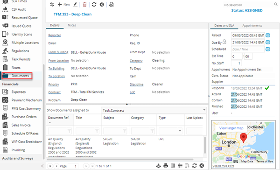Click View larger map link
The image size is (280, 170).
pos(231,128)
